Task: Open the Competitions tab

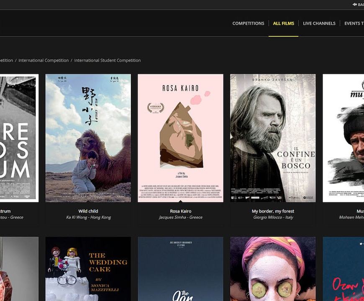Action: point(248,23)
